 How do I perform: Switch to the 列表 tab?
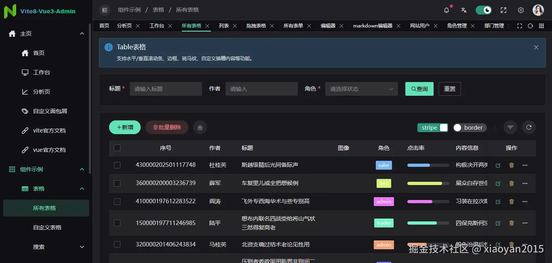[x=224, y=25]
